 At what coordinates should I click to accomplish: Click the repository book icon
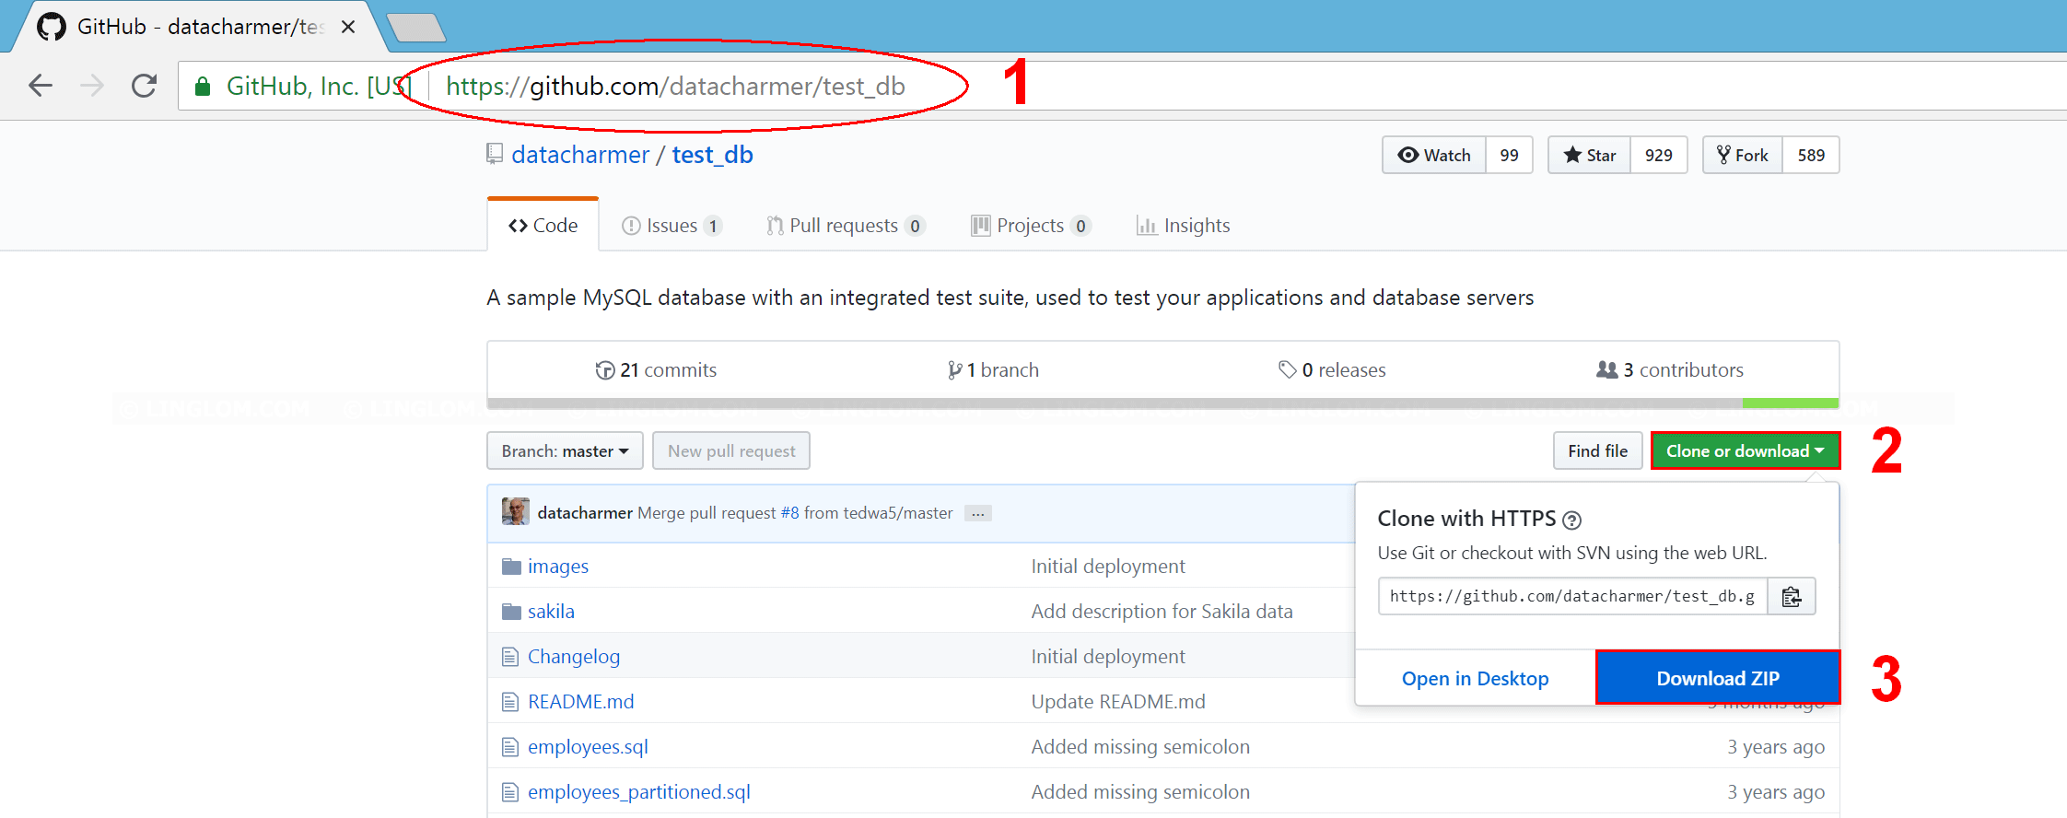[495, 154]
